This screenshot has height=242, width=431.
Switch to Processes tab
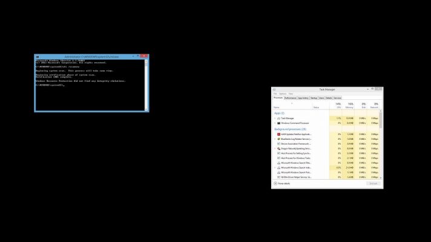pos(278,98)
